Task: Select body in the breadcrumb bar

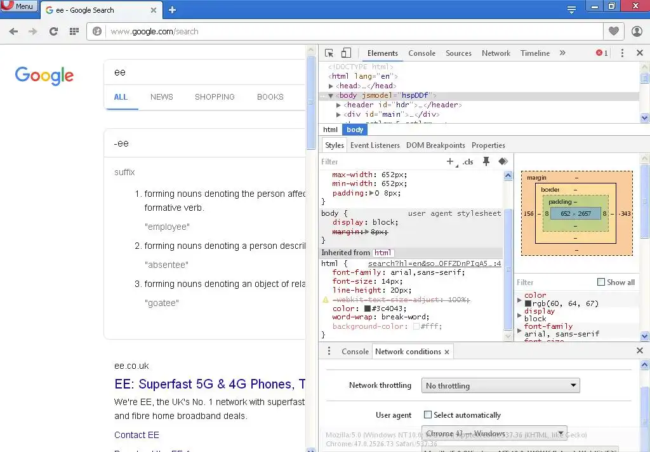Action: click(x=355, y=130)
